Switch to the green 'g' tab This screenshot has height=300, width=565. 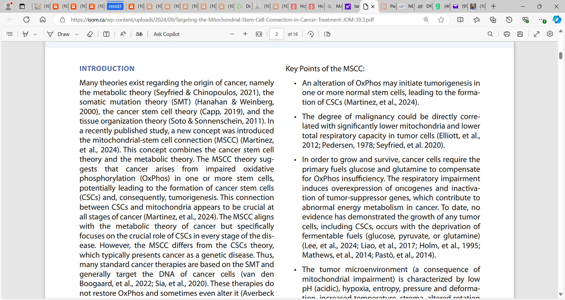(442, 6)
